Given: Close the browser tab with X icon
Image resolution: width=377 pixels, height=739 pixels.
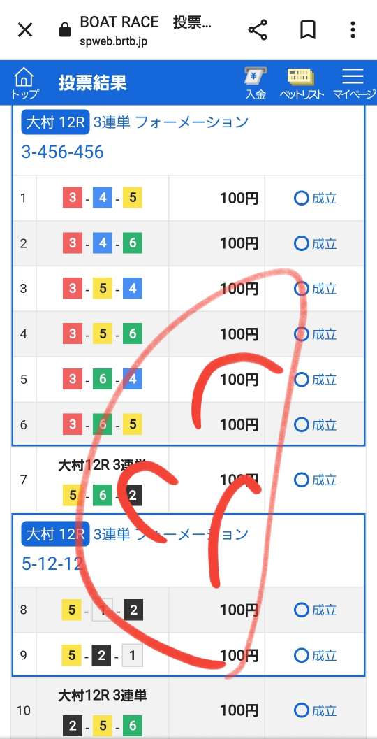Looking at the screenshot, I should pyautogui.click(x=25, y=31).
